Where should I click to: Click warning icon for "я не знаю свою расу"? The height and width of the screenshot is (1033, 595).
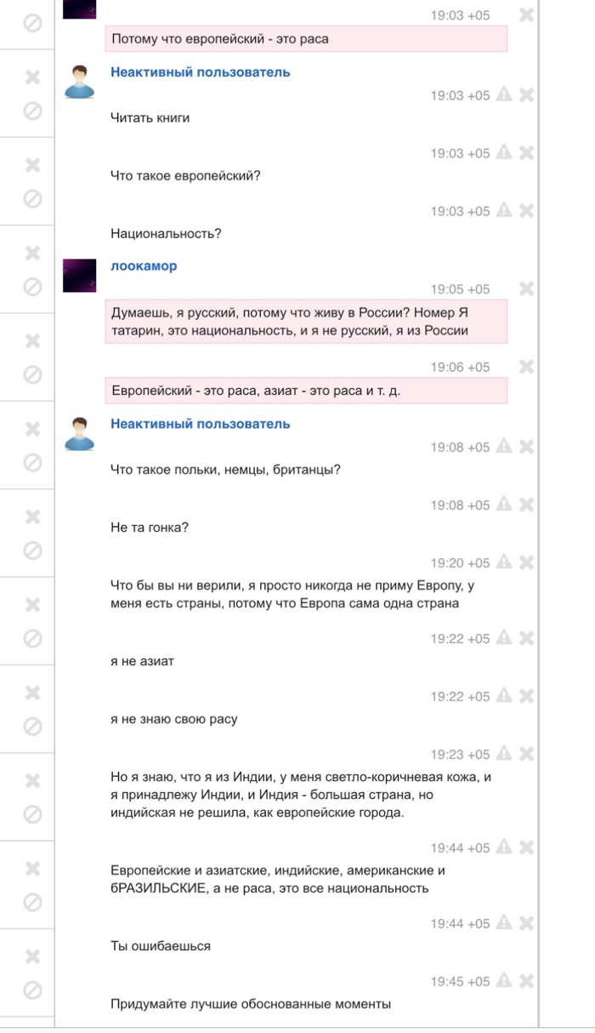[504, 697]
